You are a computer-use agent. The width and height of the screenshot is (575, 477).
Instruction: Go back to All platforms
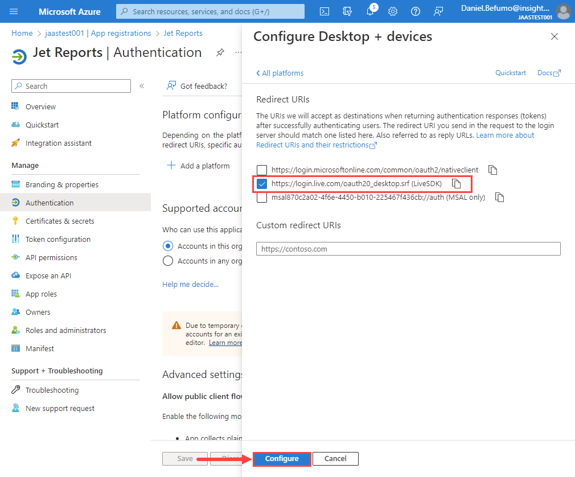tap(280, 73)
